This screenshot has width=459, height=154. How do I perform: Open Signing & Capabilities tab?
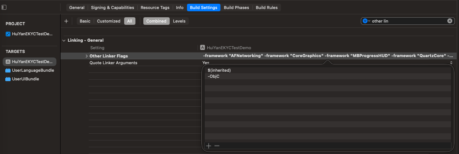112,8
